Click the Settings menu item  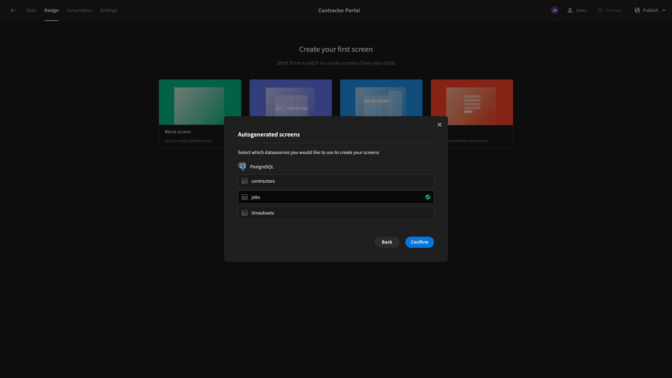pyautogui.click(x=108, y=10)
